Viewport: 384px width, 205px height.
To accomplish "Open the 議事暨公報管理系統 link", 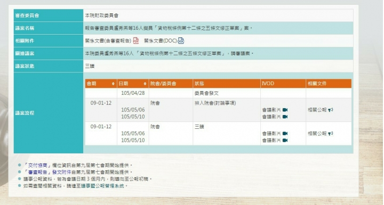I will coord(103,186).
